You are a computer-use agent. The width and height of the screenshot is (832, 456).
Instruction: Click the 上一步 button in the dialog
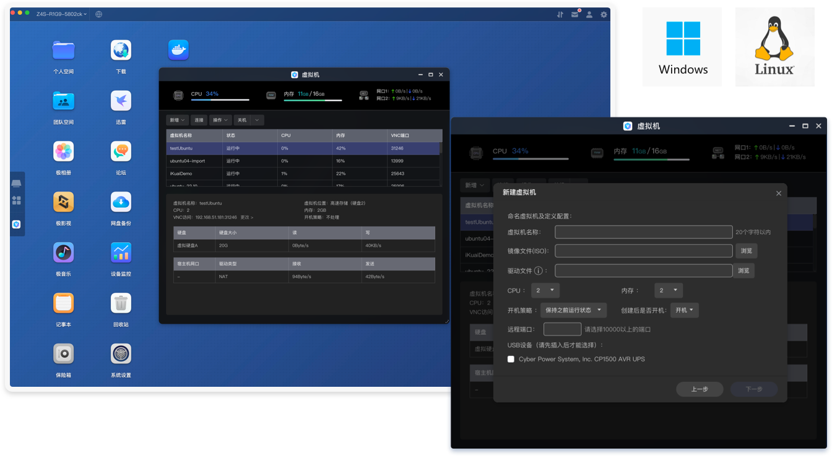tap(700, 389)
